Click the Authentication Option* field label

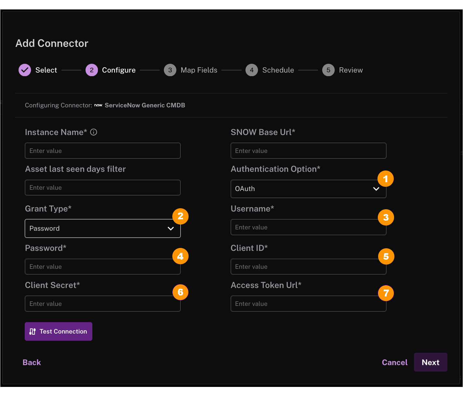click(x=275, y=169)
